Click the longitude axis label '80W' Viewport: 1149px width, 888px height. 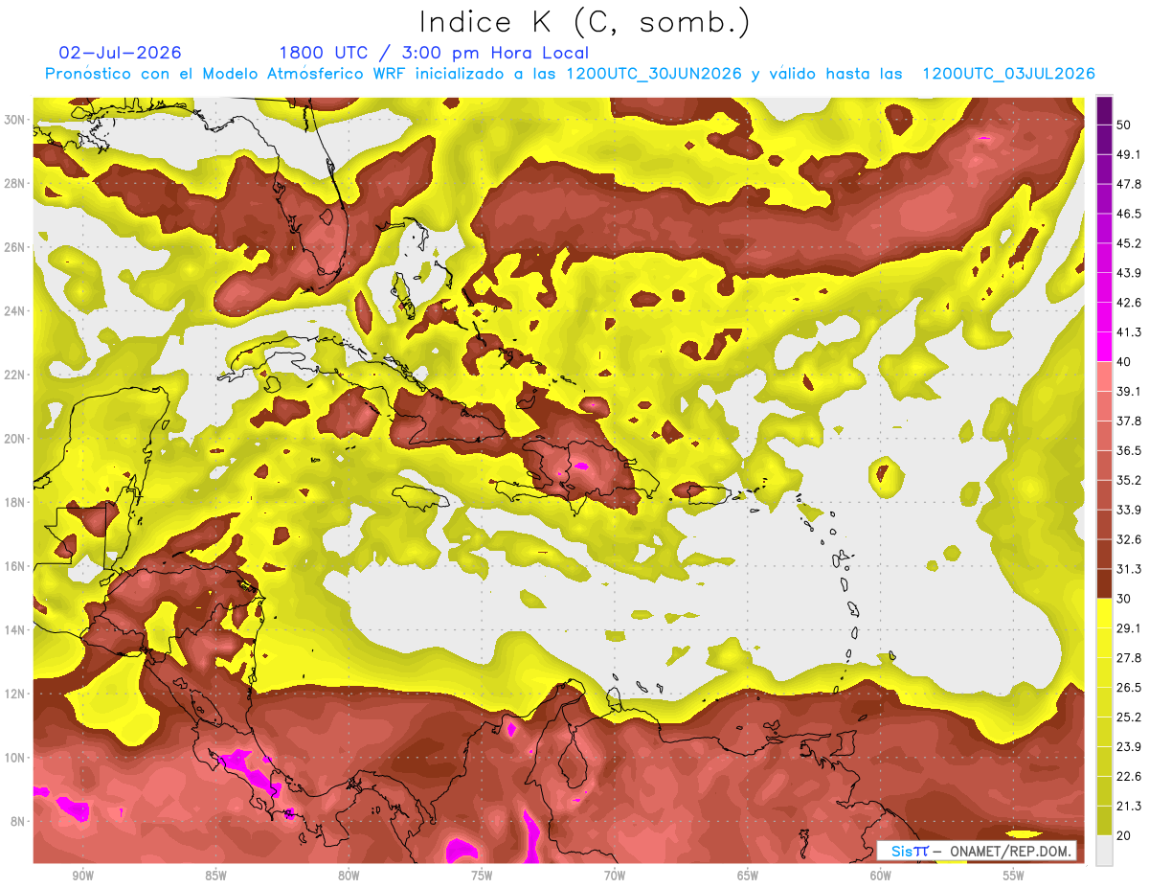click(x=349, y=876)
